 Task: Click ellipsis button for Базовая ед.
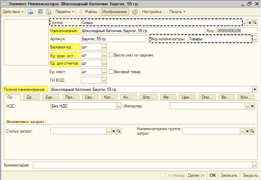coord(104,47)
